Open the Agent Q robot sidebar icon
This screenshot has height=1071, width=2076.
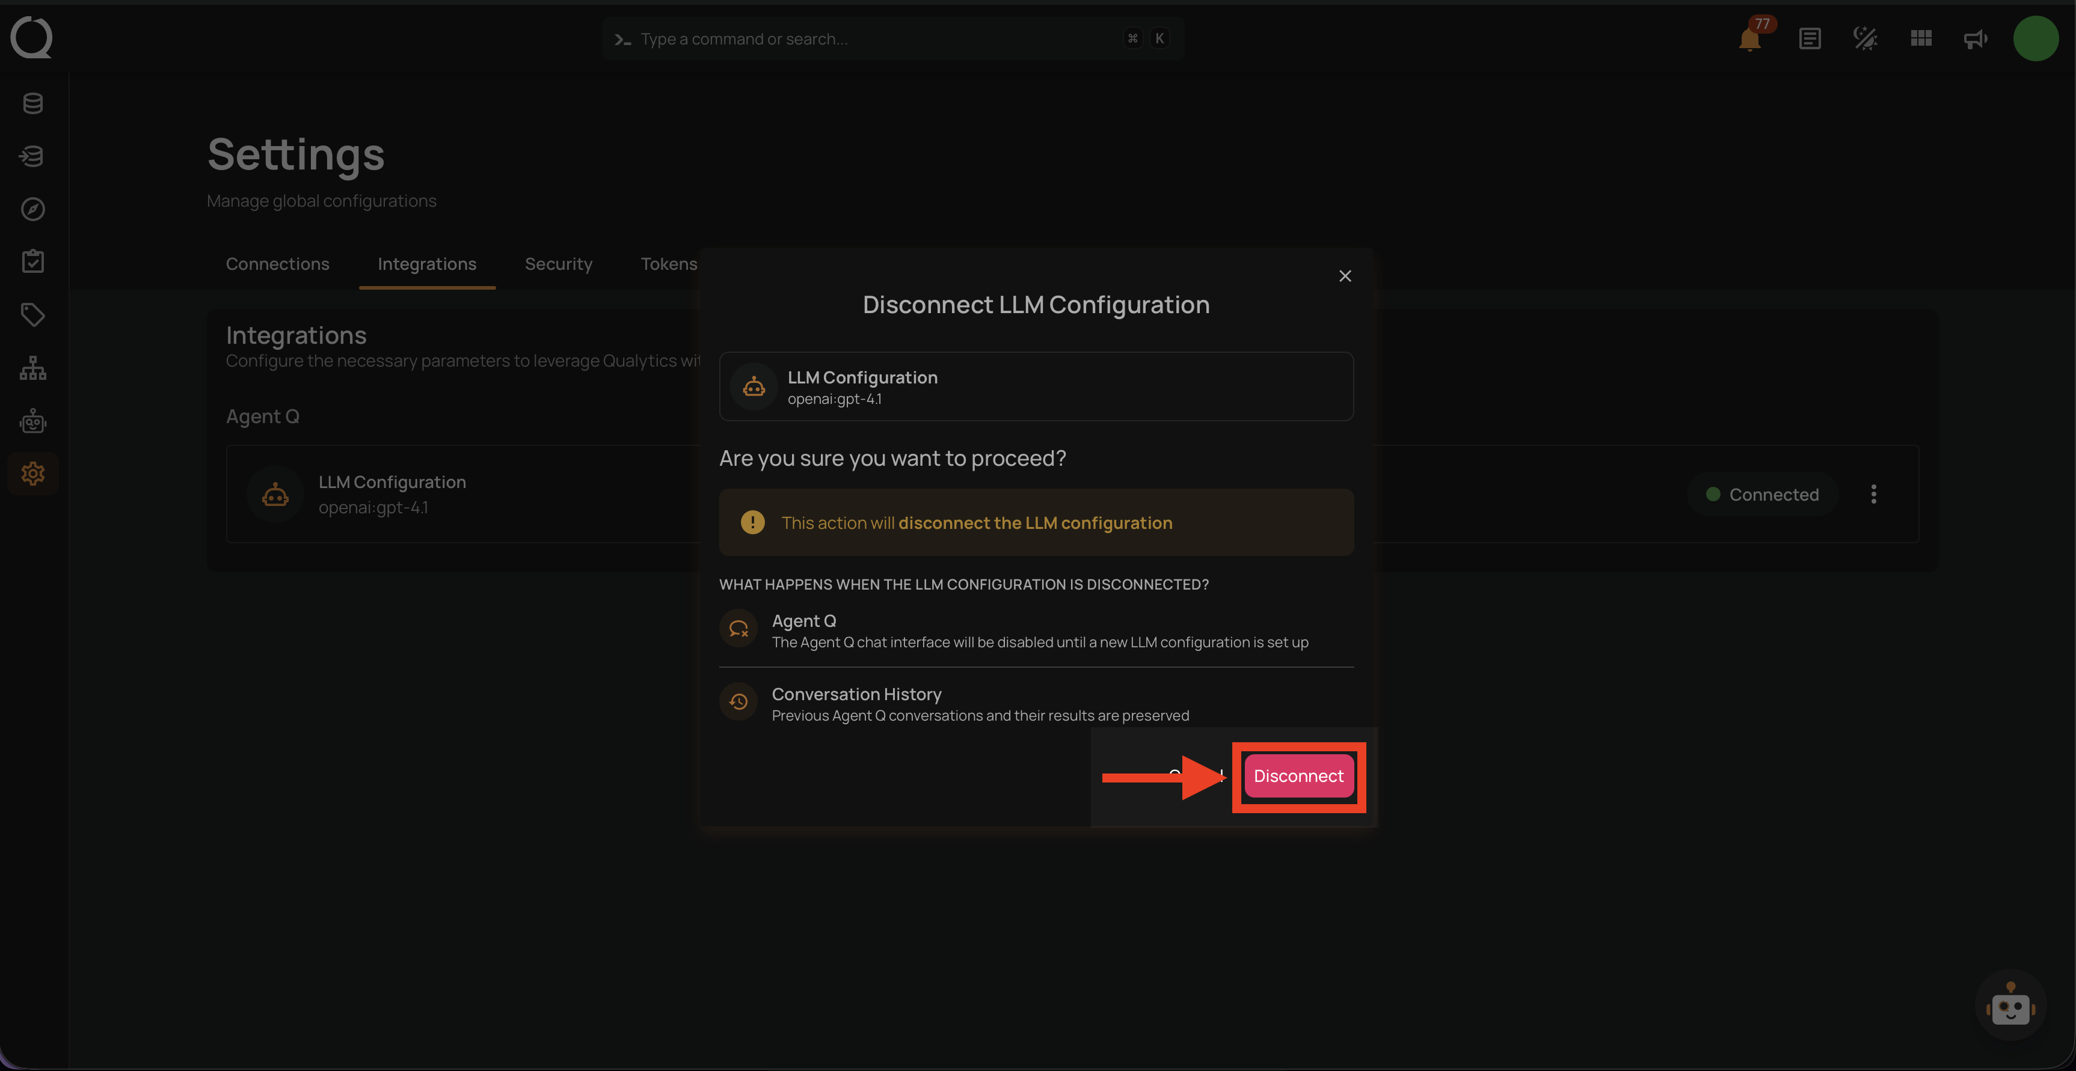pyautogui.click(x=33, y=421)
